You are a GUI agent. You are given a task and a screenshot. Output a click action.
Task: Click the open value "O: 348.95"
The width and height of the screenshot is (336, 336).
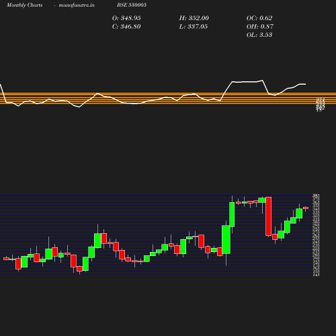click(x=126, y=18)
